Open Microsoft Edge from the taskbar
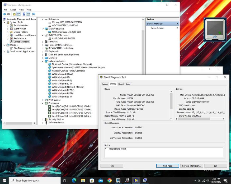The width and height of the screenshot is (231, 184). [74, 181]
